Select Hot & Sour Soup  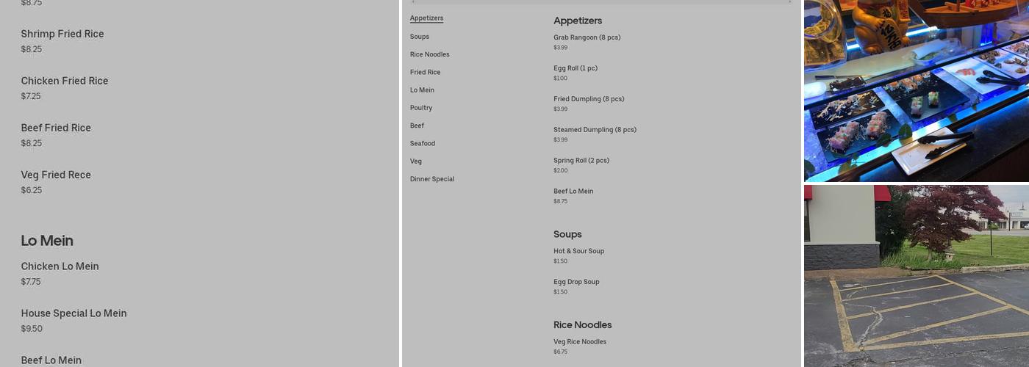coord(578,251)
